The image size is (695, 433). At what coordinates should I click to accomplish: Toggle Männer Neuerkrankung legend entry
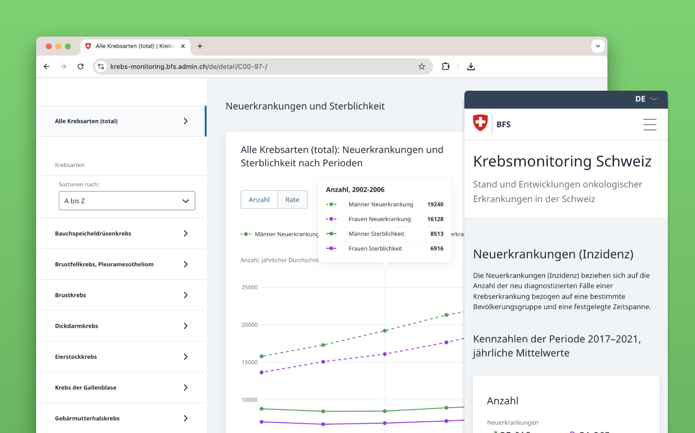(280, 235)
